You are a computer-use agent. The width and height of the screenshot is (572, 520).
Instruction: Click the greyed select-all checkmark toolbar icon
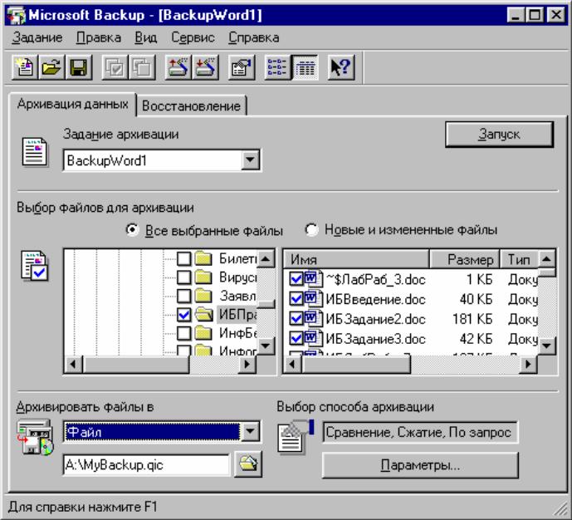tap(115, 67)
